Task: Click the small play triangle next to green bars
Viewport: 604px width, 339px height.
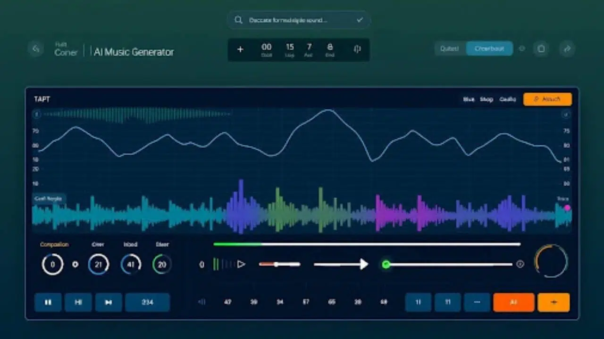Action: click(x=241, y=264)
